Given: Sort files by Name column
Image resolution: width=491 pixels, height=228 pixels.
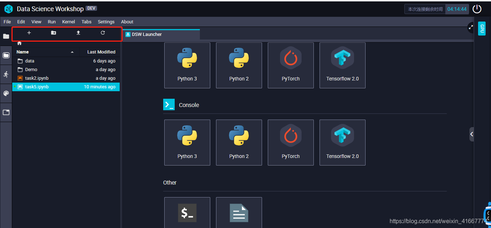Looking at the screenshot, I should click(46, 52).
